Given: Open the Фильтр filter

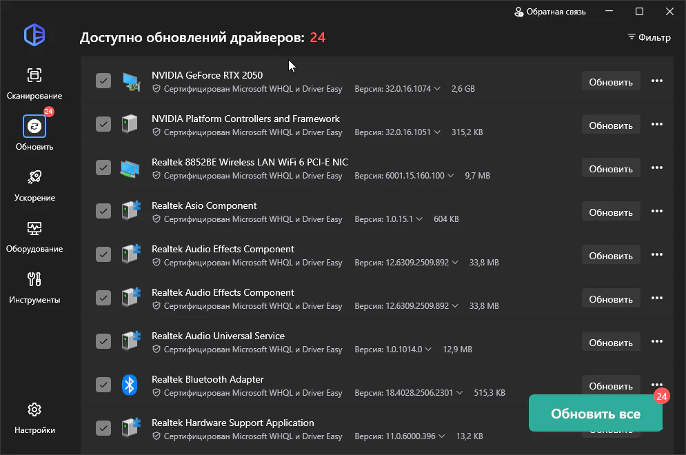Looking at the screenshot, I should pyautogui.click(x=649, y=38).
